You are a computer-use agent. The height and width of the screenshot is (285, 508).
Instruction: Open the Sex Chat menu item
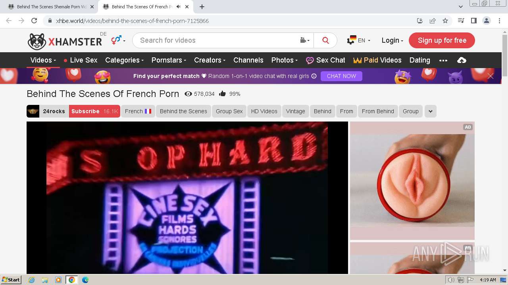point(325,60)
